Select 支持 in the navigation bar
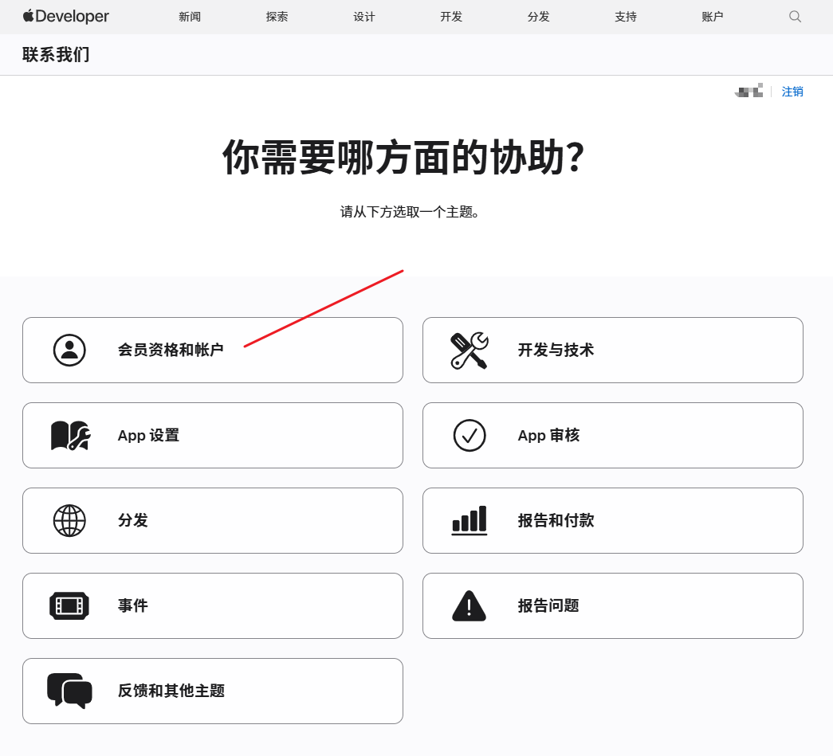Viewport: 833px width, 756px height. point(625,17)
